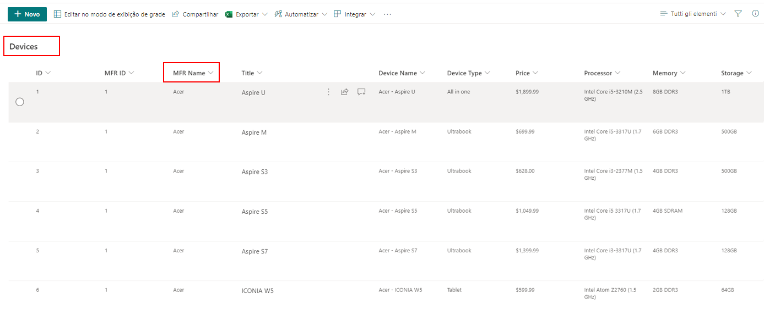Open the Automatizar dropdown menu
The image size is (764, 315).
click(x=300, y=14)
